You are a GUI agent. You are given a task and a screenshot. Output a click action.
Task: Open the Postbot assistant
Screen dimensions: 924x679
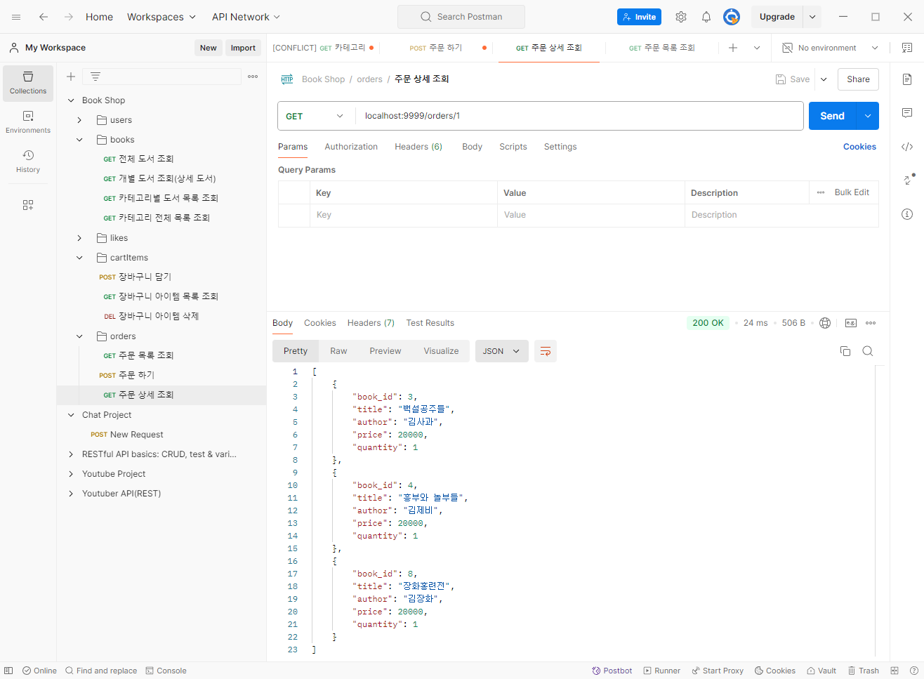[612, 671]
